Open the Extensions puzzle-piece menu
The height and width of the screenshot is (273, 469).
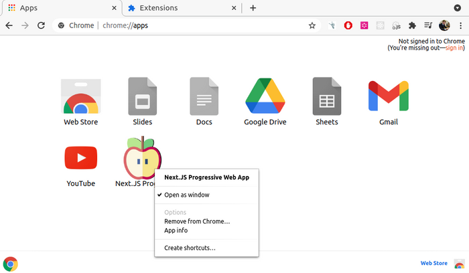(412, 25)
